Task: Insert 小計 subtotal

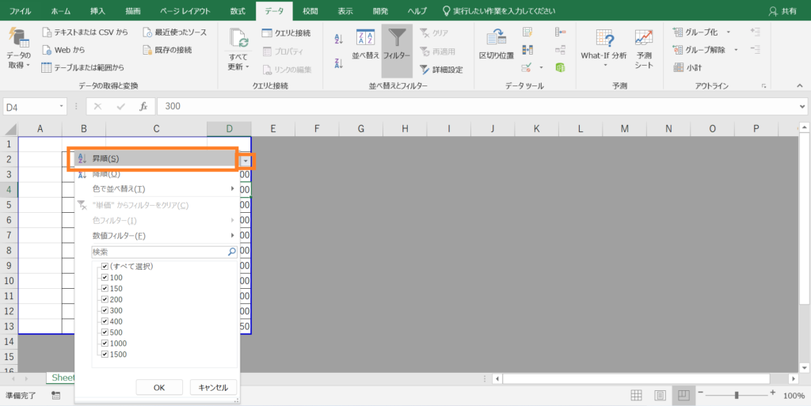Action: (687, 68)
